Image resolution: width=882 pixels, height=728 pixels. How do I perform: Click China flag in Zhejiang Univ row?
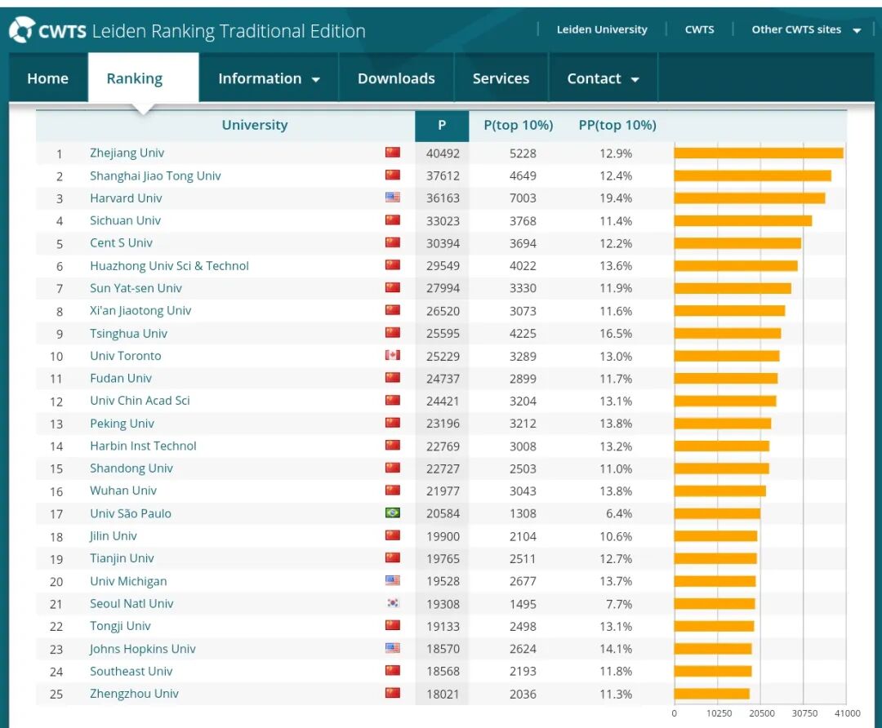pos(393,153)
